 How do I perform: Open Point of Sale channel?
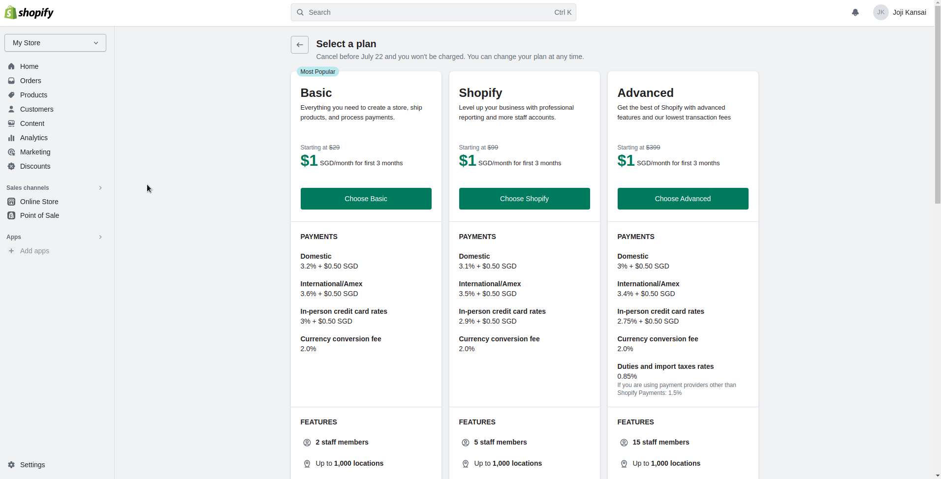pyautogui.click(x=39, y=215)
